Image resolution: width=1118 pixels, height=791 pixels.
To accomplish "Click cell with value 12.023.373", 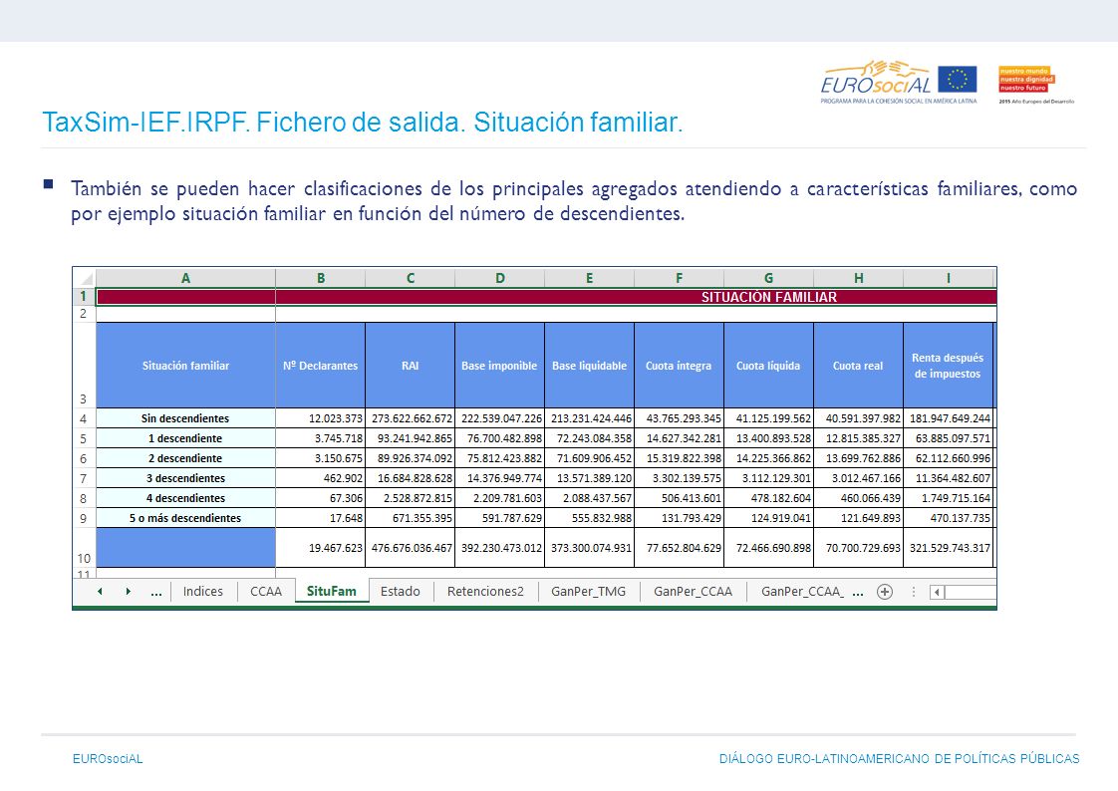I will [x=321, y=418].
